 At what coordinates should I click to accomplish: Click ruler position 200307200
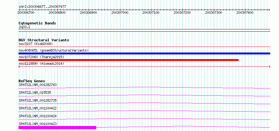(182, 13)
